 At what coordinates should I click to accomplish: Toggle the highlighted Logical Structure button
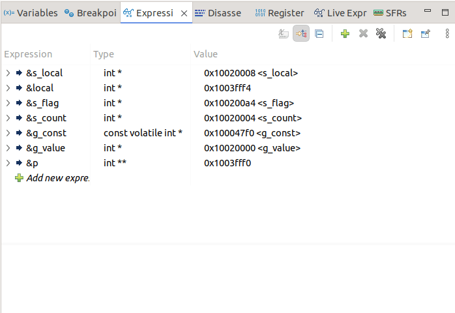tap(301, 34)
